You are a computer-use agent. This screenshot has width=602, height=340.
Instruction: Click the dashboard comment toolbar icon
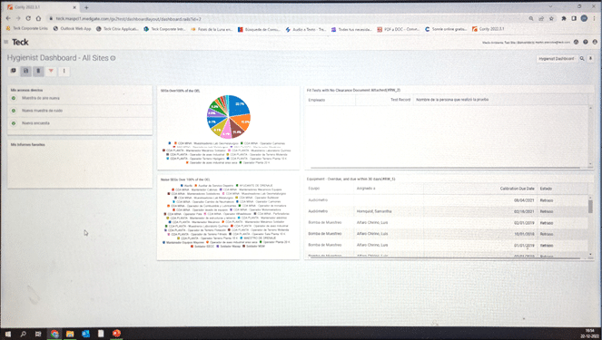click(x=14, y=71)
